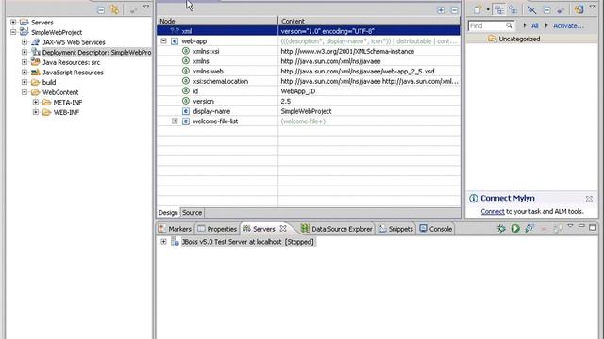Close the Servers tab
This screenshot has height=339, width=604.
coord(283,228)
